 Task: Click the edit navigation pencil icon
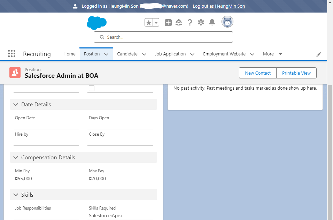click(319, 54)
